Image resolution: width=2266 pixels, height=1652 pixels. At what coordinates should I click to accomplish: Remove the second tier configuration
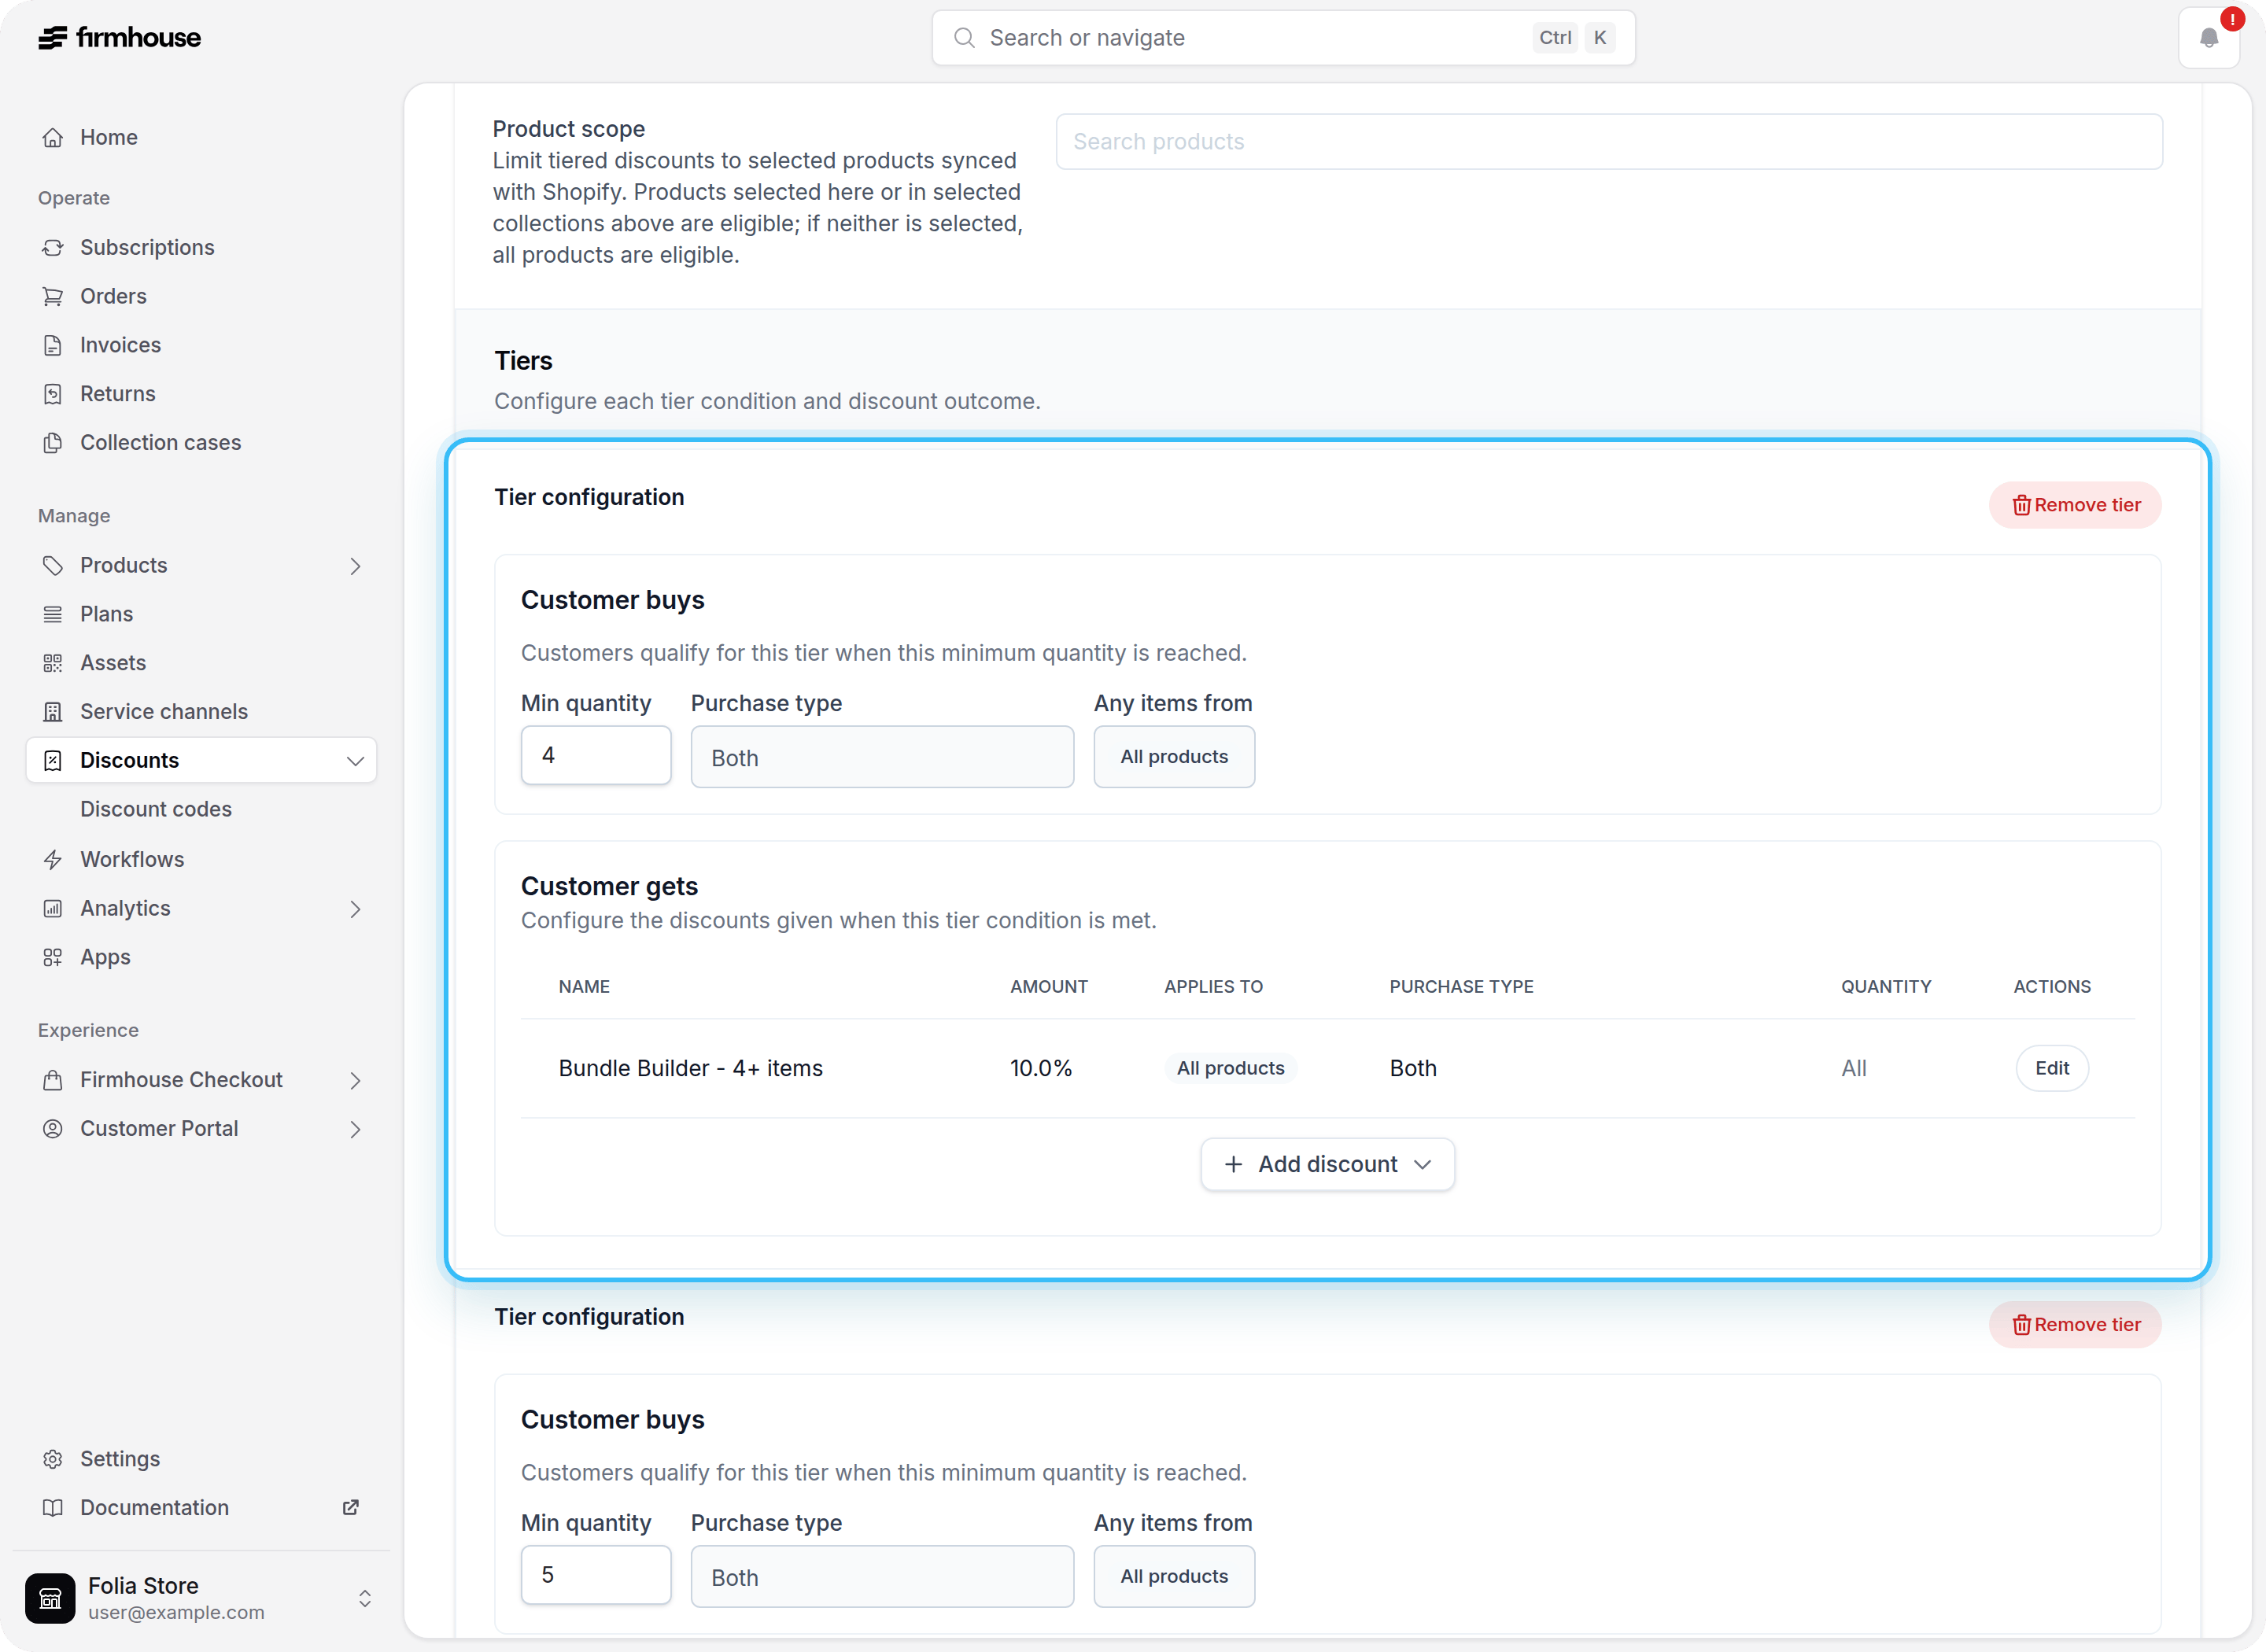coord(2075,1325)
